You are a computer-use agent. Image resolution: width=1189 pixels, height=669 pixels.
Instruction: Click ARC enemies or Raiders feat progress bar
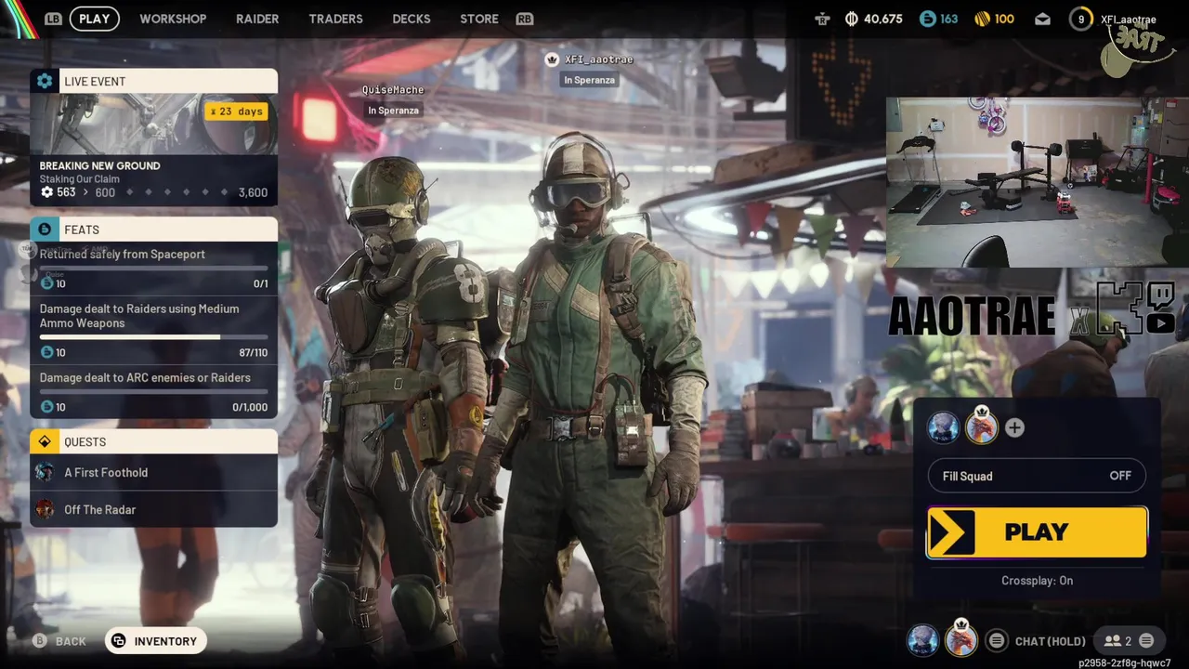tap(153, 392)
